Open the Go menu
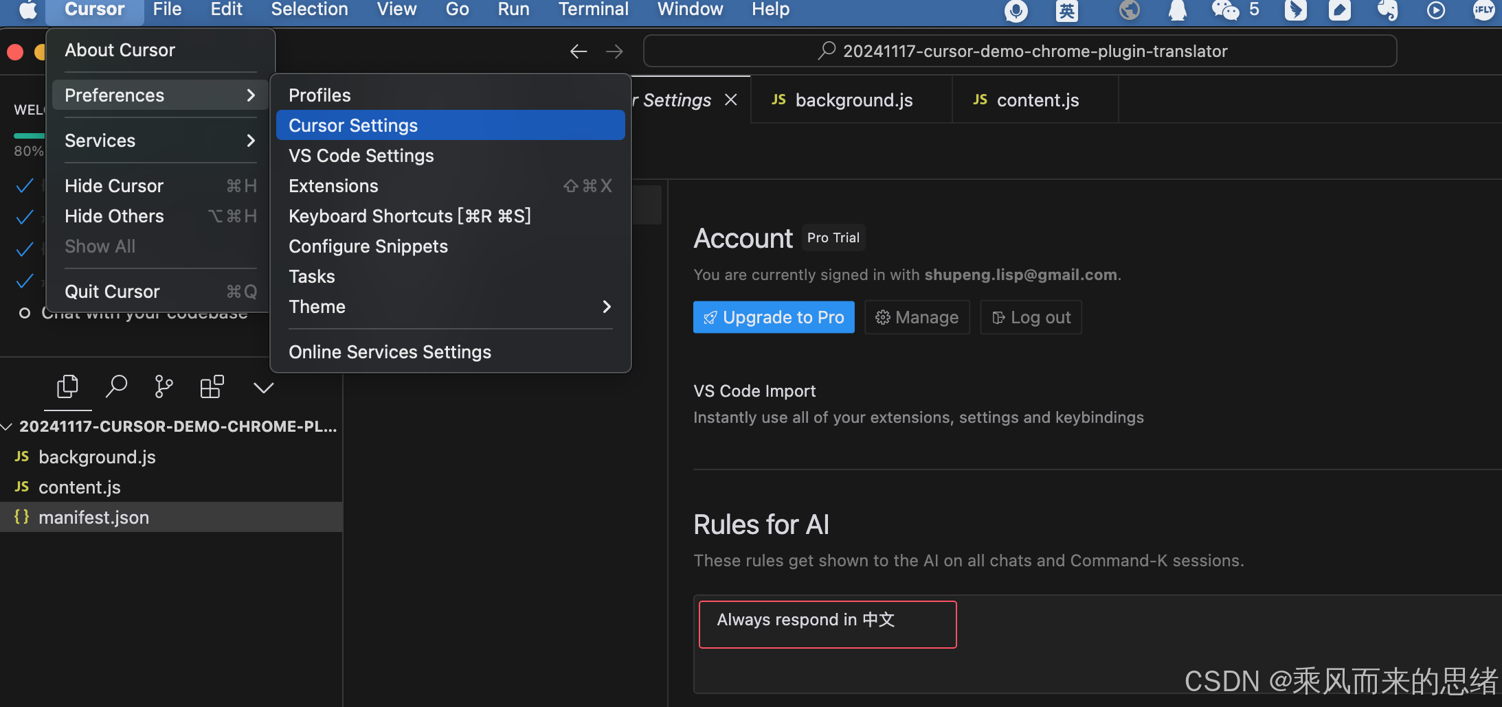This screenshot has height=707, width=1502. tap(457, 10)
